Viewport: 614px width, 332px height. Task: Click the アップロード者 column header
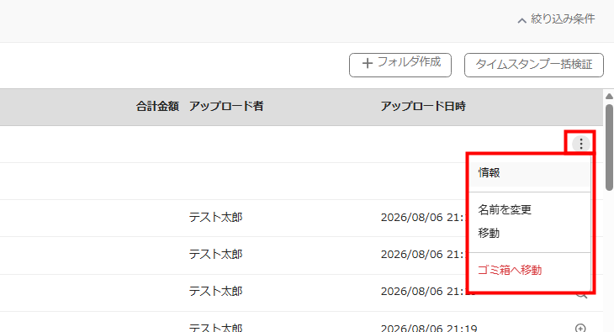[x=226, y=106]
